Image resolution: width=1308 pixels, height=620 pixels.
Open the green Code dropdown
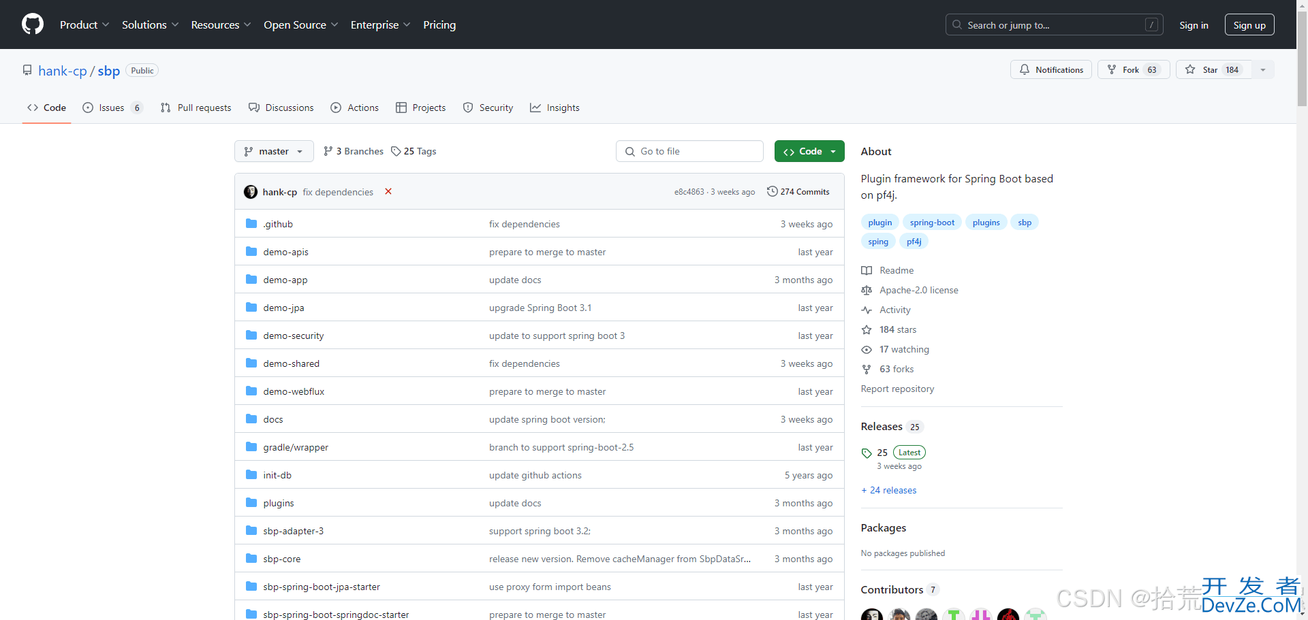[809, 151]
